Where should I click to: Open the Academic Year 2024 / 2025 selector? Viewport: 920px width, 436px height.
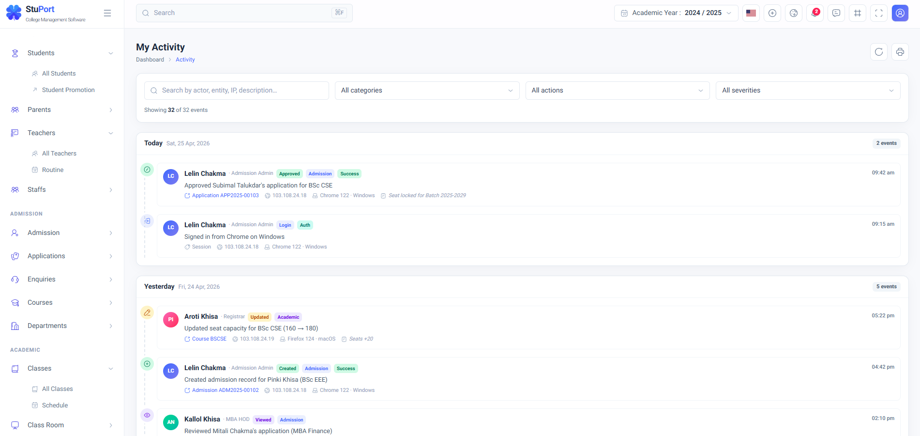[x=676, y=13]
